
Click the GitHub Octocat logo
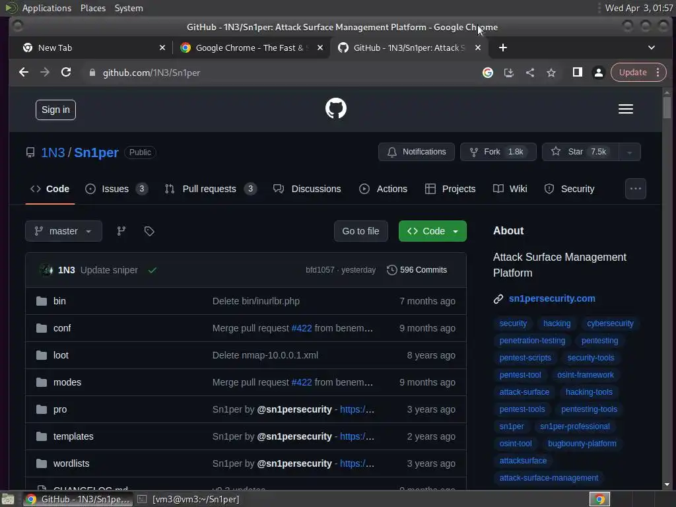click(x=336, y=108)
